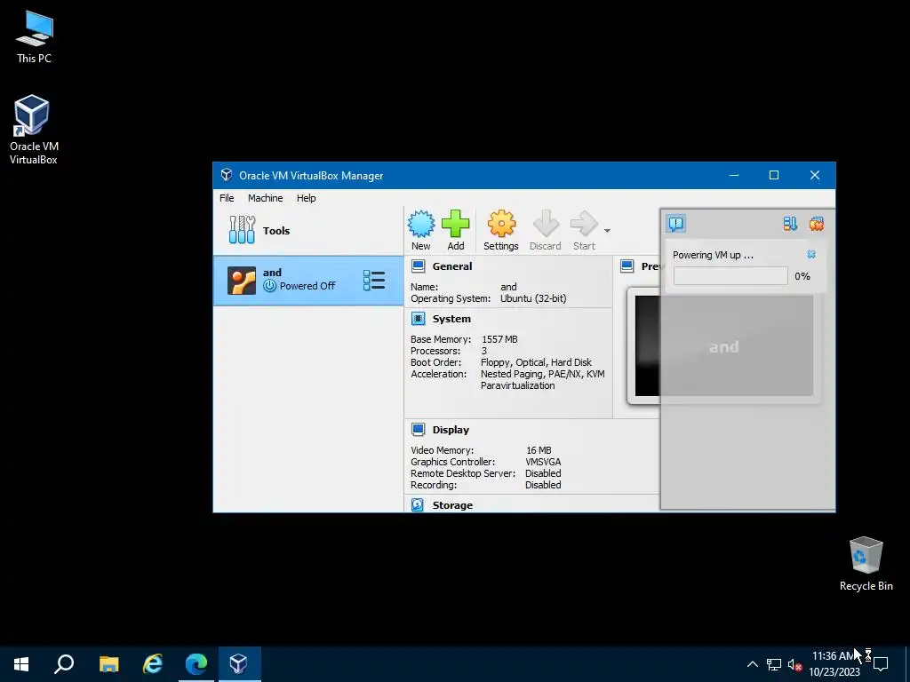Select the Oracle VM VirtualBox desktop shortcut
The width and height of the screenshot is (910, 682).
click(33, 130)
